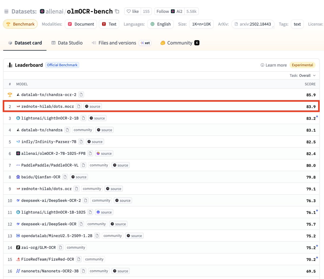Click community badge on DeepSeek-OCR row
The image size is (324, 279).
[96, 224]
